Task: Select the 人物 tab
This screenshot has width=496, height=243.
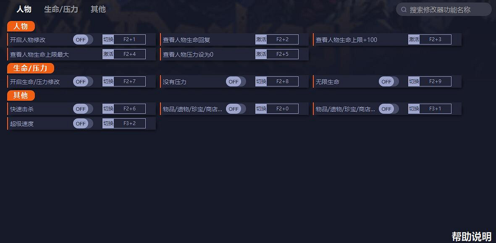Action: click(x=24, y=9)
